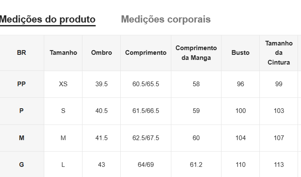Select the G size row label

click(22, 165)
